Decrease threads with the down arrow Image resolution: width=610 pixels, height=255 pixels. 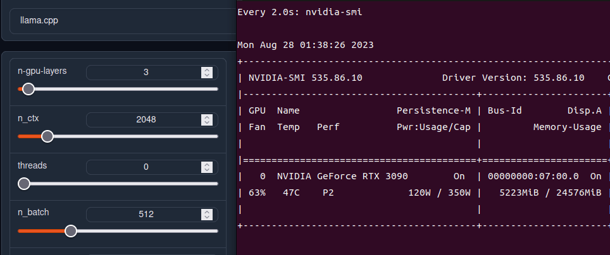(x=207, y=170)
